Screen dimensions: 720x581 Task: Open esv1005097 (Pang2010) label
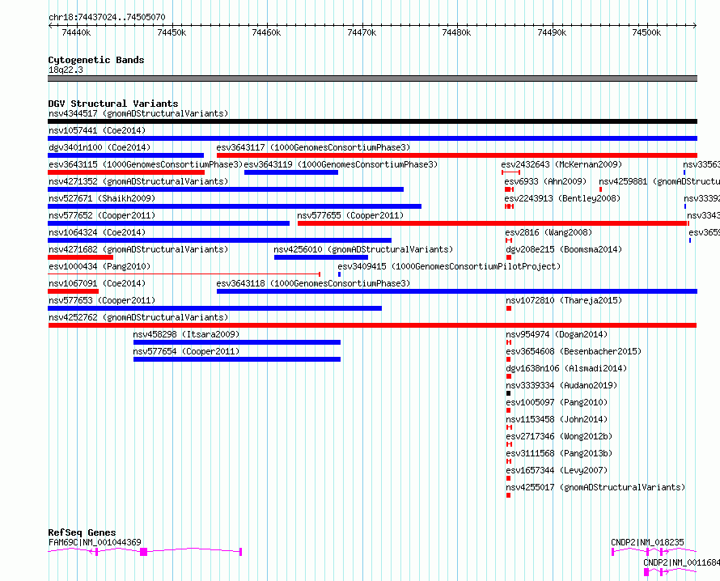pyautogui.click(x=557, y=402)
